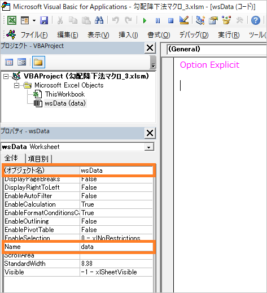Open the wsData Worksheet object dropdown
The image size is (267, 293).
click(149, 147)
